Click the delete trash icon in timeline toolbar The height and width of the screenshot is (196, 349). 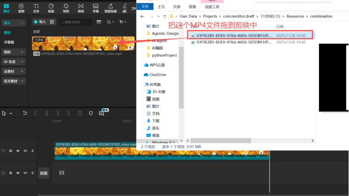tap(80, 113)
